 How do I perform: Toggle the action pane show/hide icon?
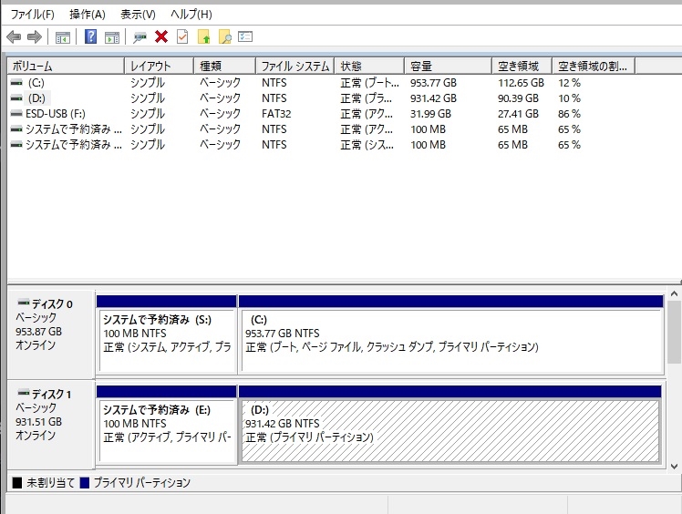coord(112,37)
